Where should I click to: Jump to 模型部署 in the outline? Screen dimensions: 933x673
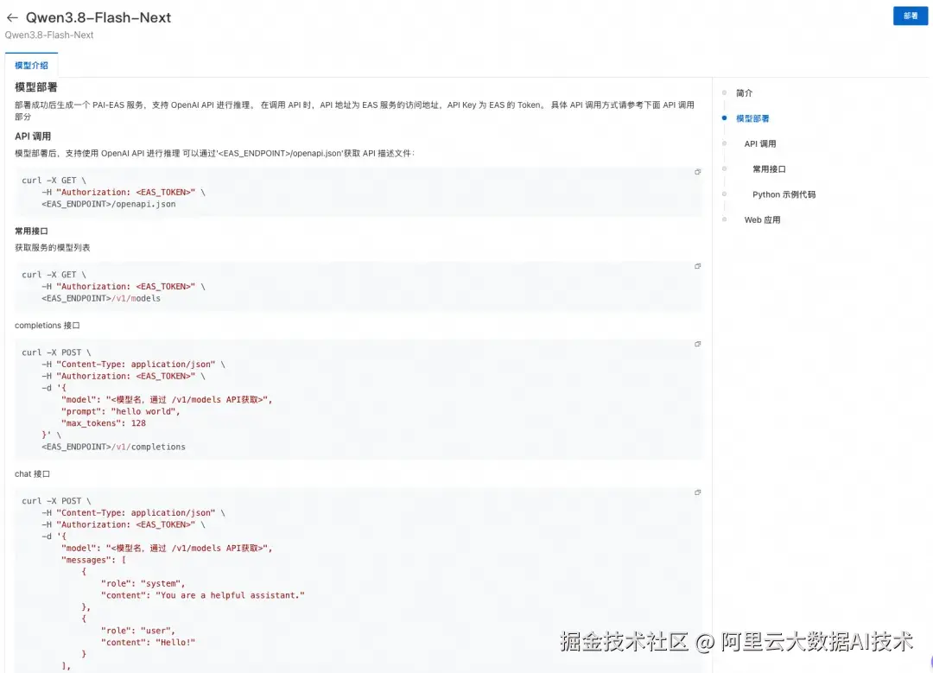(752, 118)
